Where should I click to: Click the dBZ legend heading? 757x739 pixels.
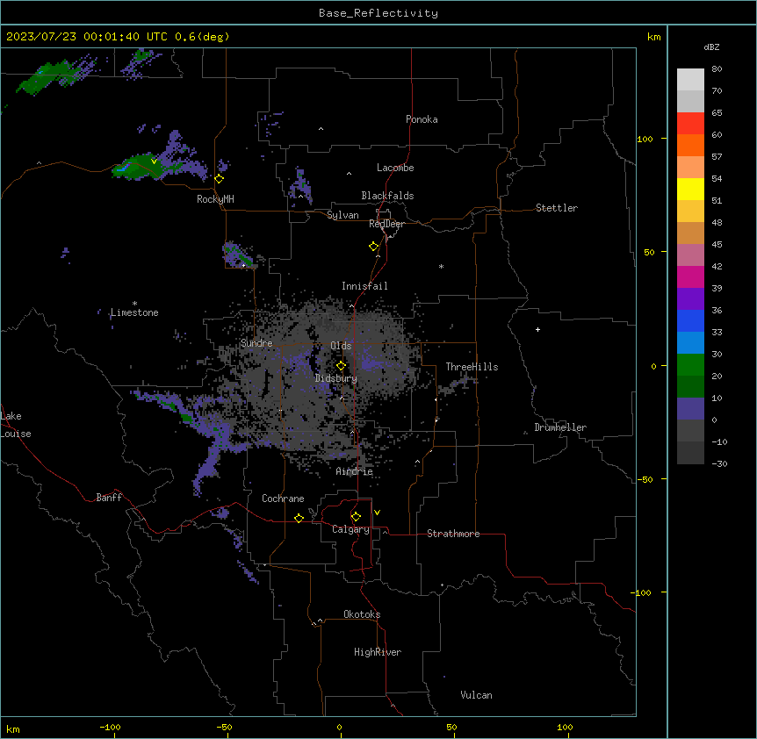[x=711, y=47]
